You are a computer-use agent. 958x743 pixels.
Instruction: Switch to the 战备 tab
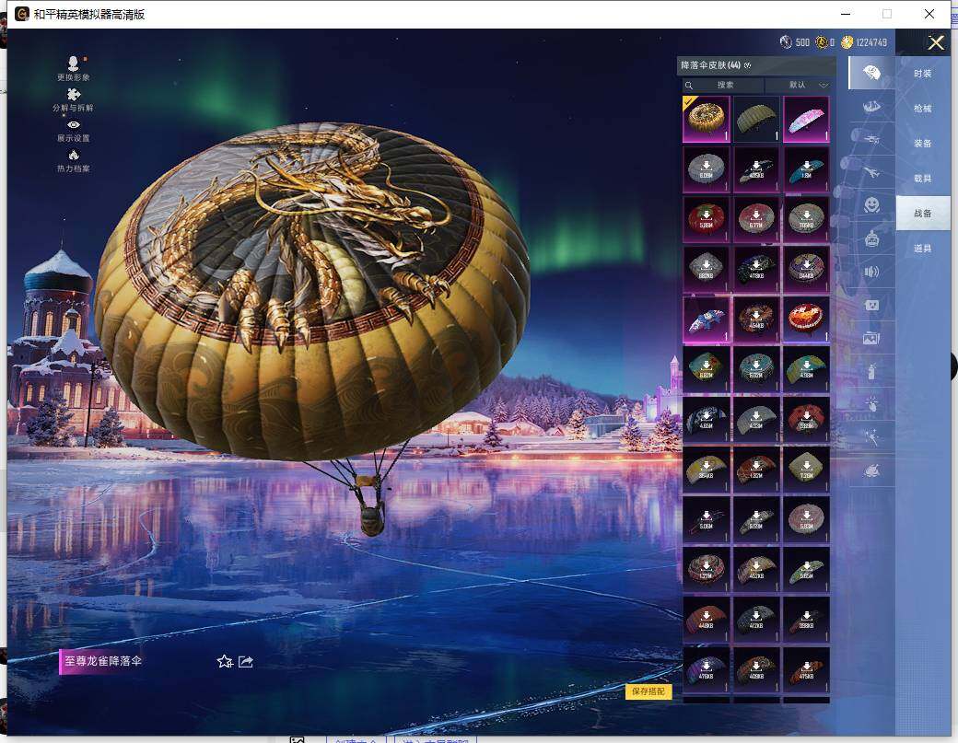(x=923, y=213)
